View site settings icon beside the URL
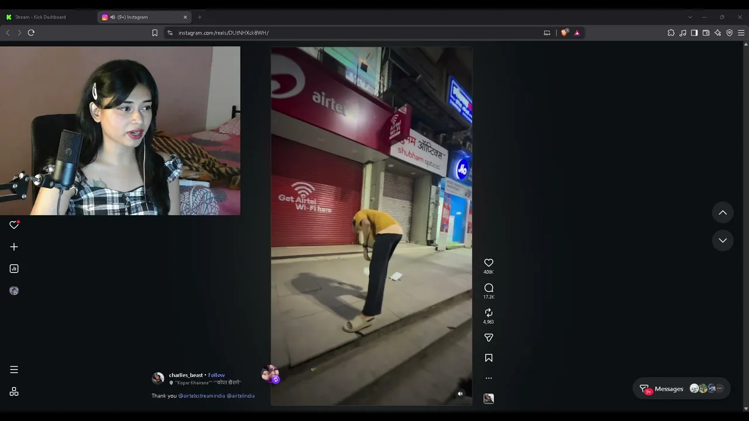 (170, 33)
